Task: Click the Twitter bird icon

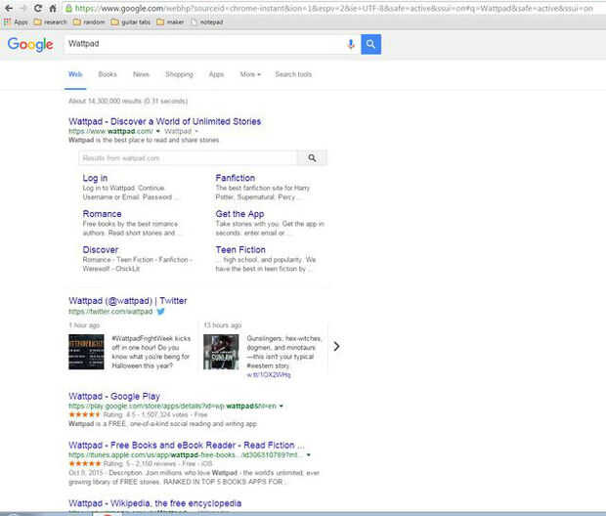Action: click(160, 311)
